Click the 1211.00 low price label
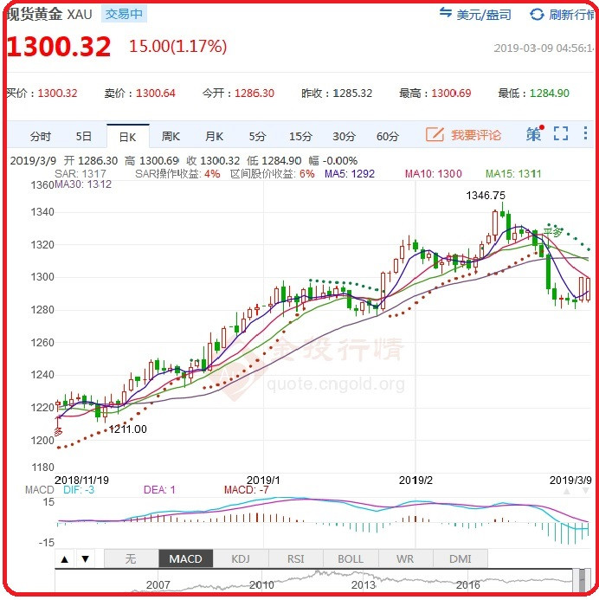This screenshot has height=600, width=599. tap(128, 429)
